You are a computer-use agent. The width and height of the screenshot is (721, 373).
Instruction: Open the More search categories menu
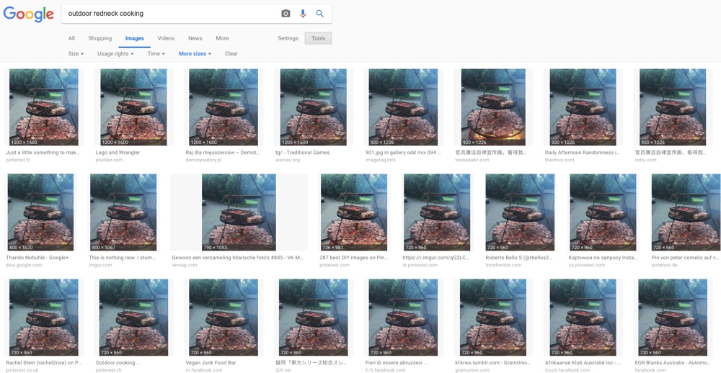coord(222,38)
